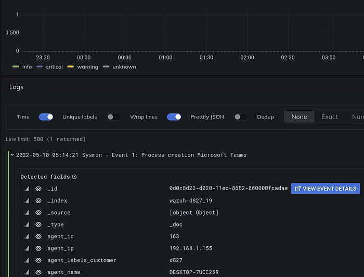Image resolution: width=364 pixels, height=277 pixels.
Task: Toggle the info series in the legend
Action: click(22, 67)
